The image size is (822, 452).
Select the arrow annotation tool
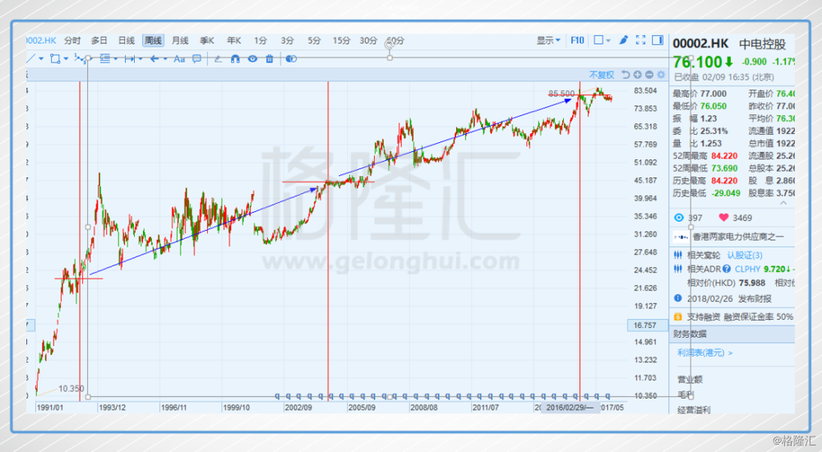[155, 58]
